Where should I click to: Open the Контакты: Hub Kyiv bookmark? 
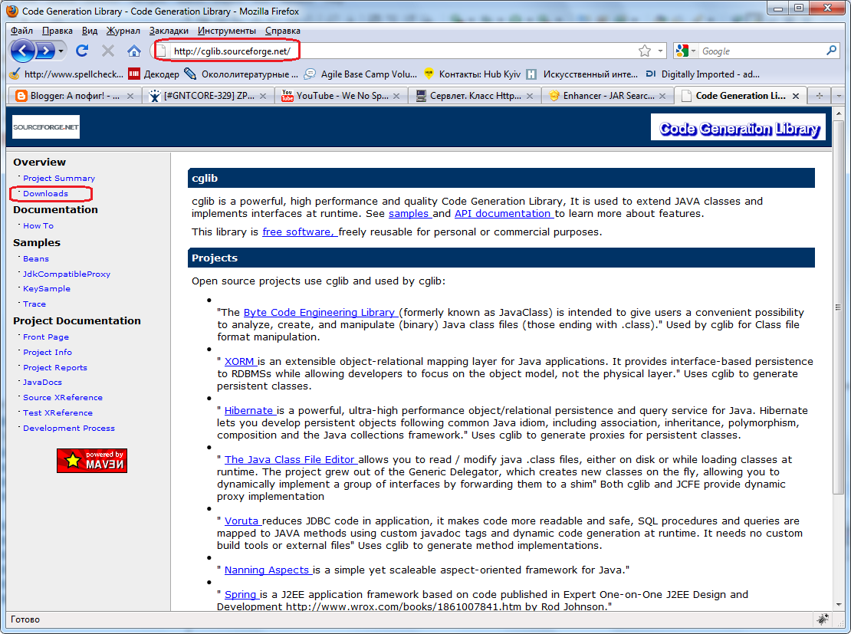pos(472,74)
